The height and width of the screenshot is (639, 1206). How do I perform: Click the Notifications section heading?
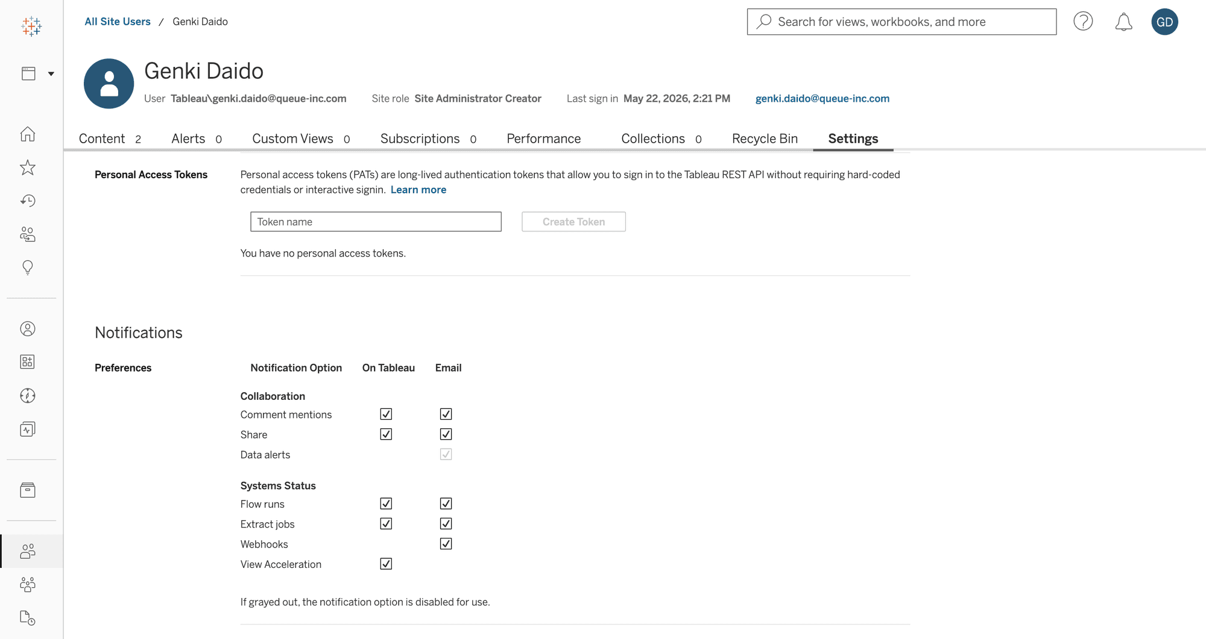coord(139,332)
